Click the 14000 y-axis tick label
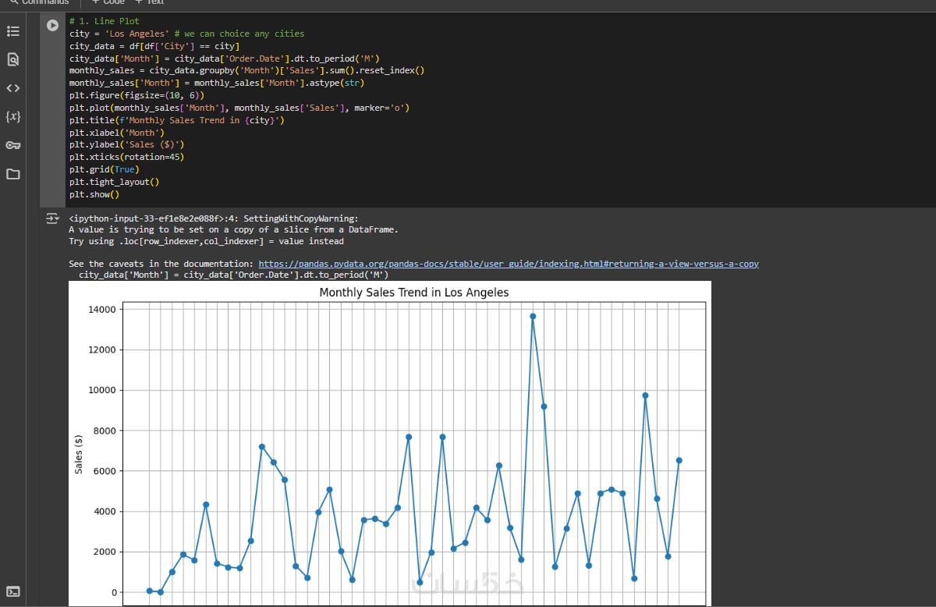Screen dimensions: 936x607 click(101, 310)
